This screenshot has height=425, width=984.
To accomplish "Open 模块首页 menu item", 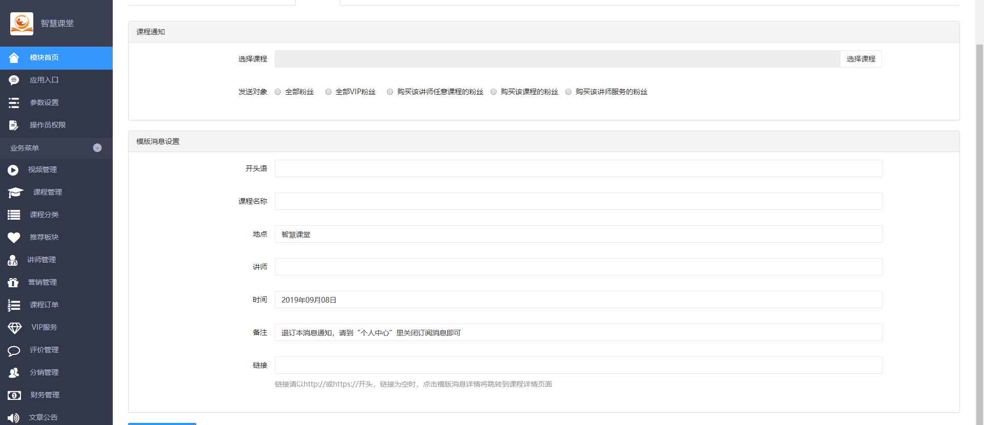I will point(56,58).
